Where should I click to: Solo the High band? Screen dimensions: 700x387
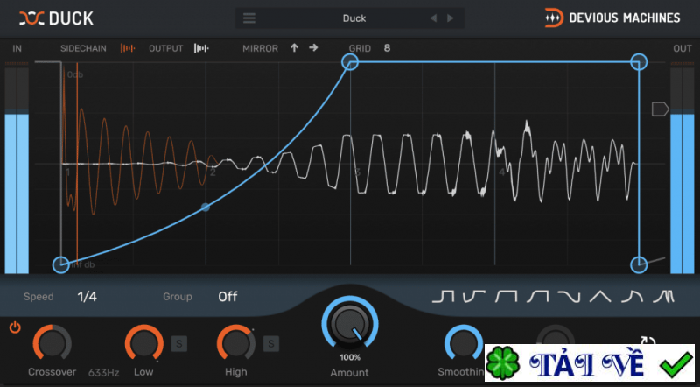(271, 343)
